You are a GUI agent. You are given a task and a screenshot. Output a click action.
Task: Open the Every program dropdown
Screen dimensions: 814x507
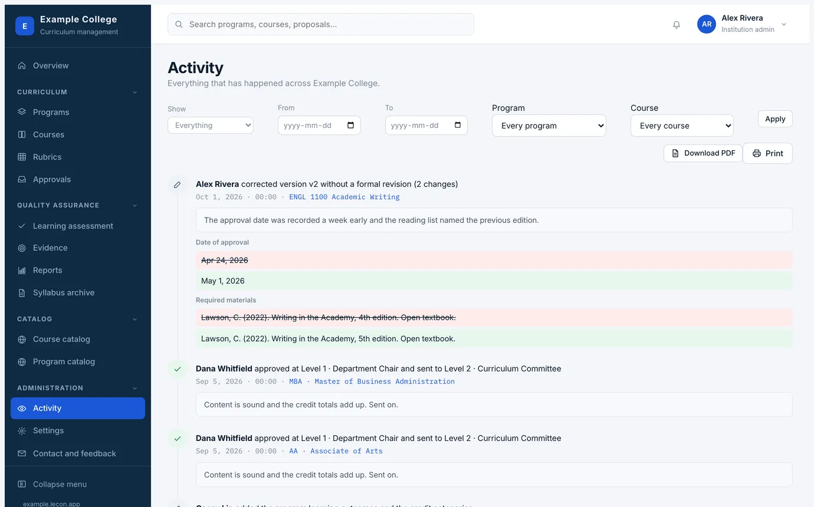[549, 126]
